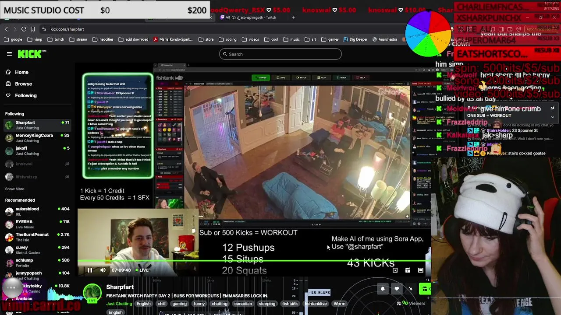Go back in the browser
The height and width of the screenshot is (315, 561).
(6, 29)
